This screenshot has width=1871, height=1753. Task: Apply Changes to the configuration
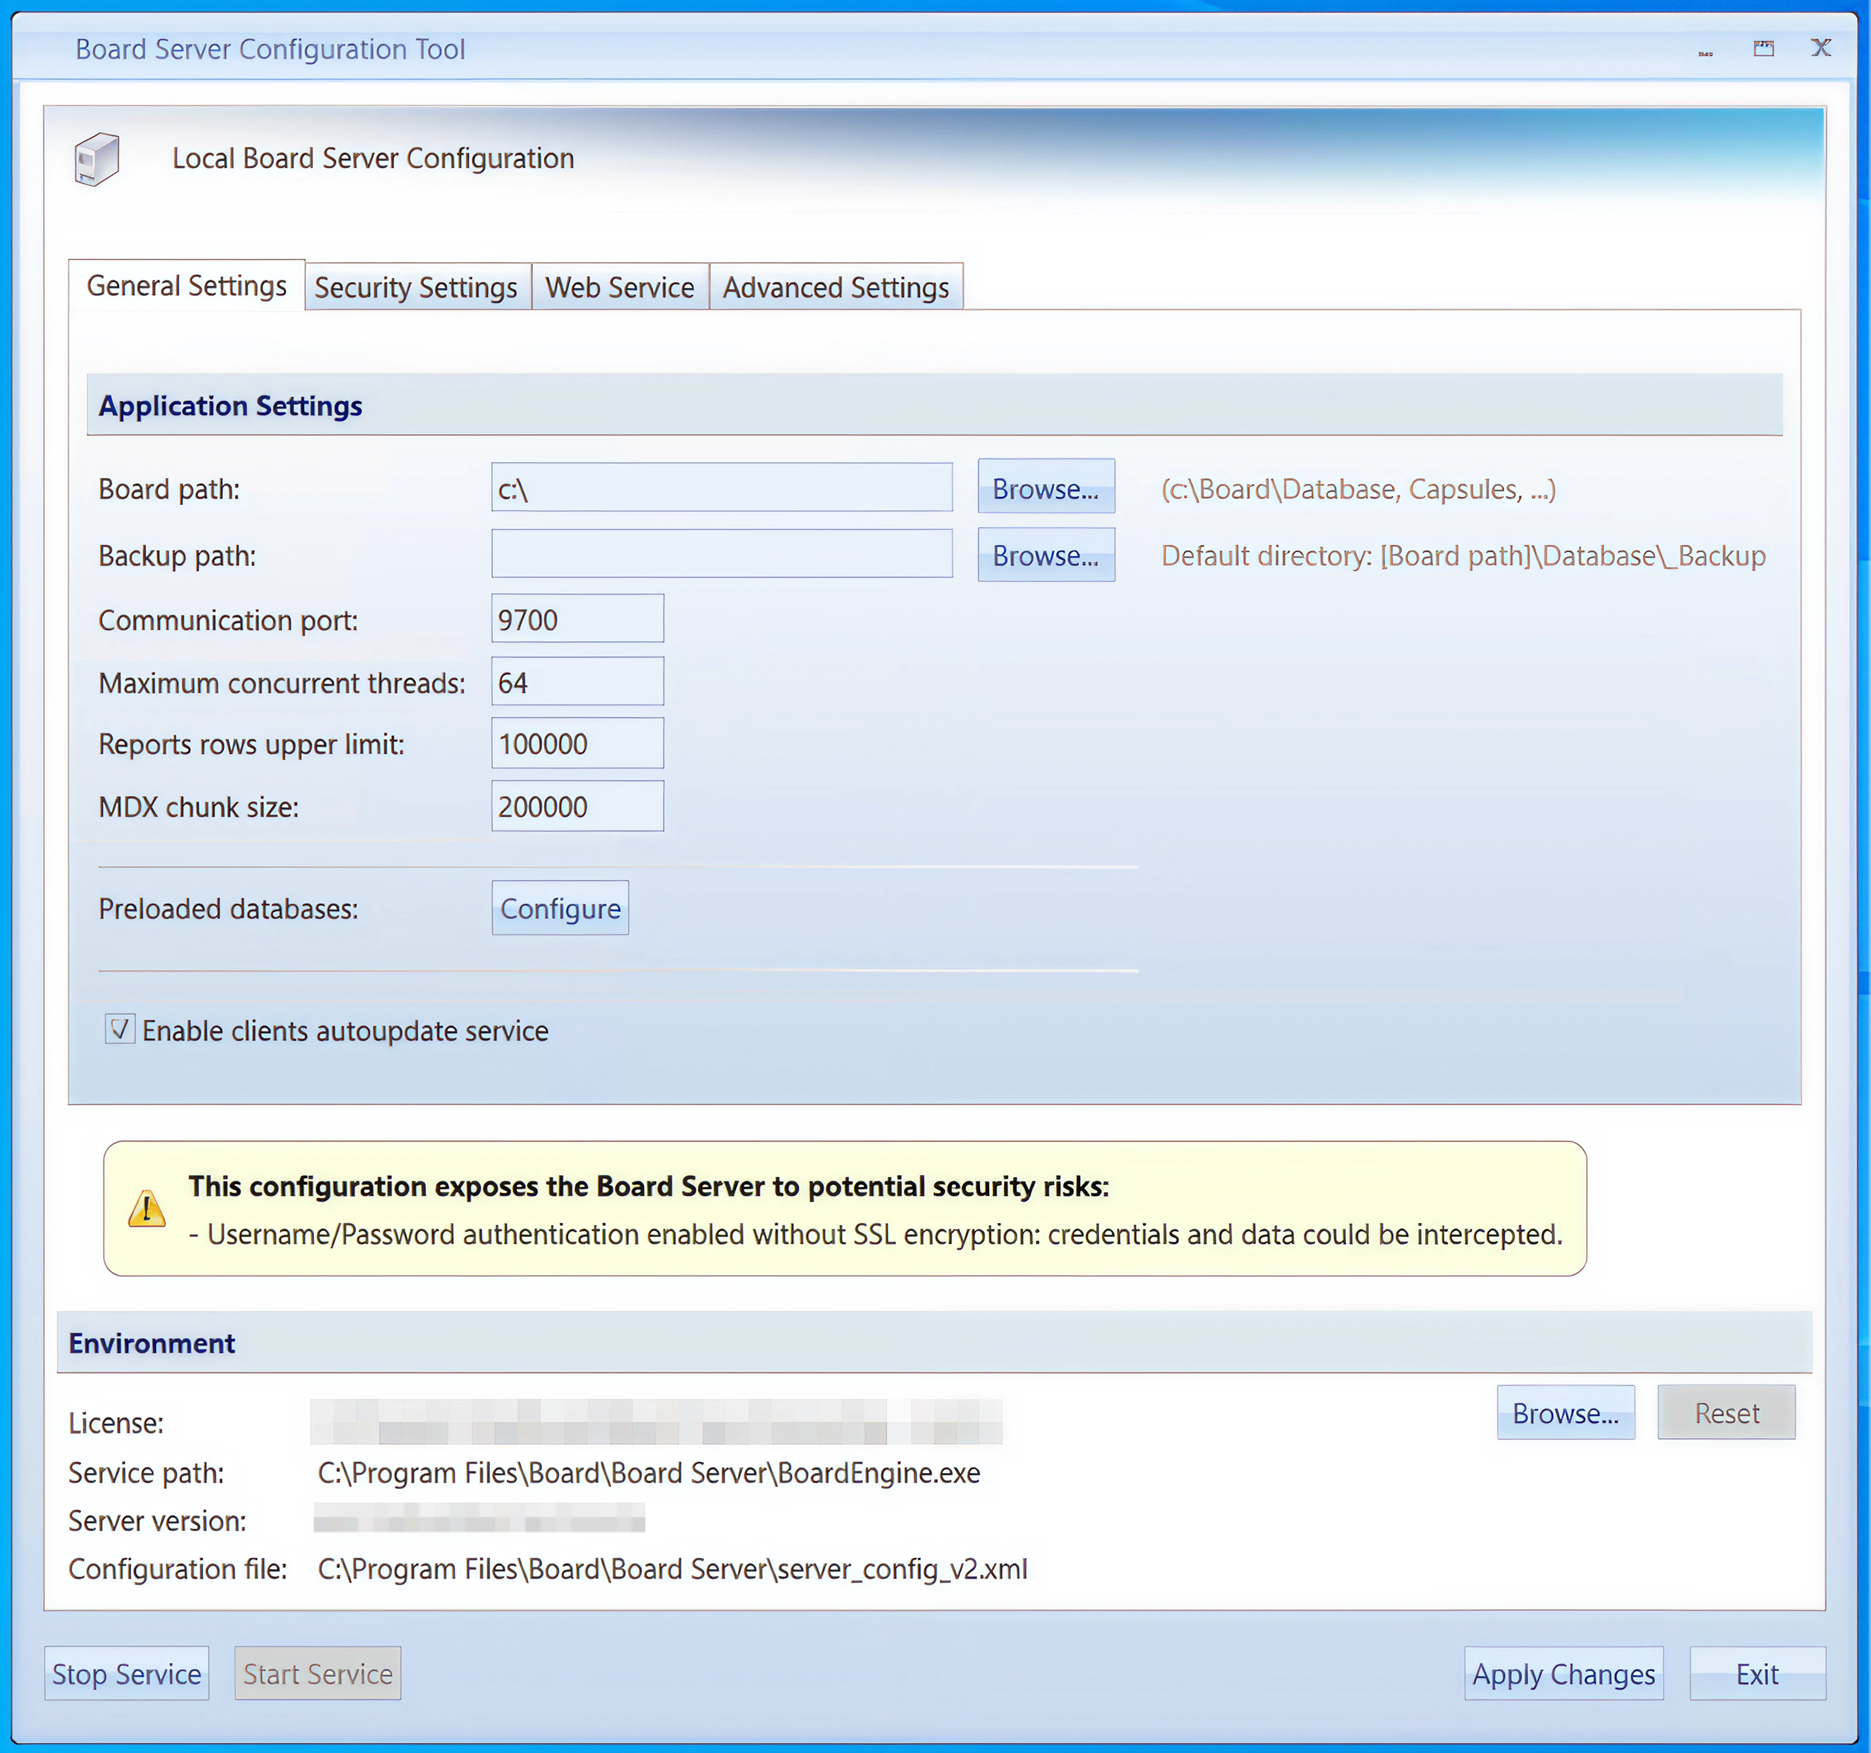pyautogui.click(x=1563, y=1674)
